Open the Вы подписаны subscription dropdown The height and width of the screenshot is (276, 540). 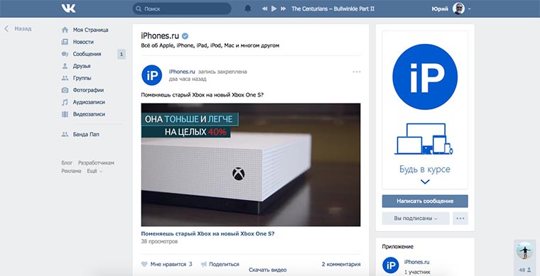416,219
